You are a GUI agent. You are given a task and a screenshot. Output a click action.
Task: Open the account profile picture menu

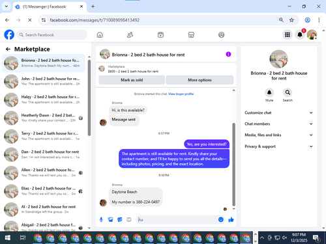[x=312, y=34]
